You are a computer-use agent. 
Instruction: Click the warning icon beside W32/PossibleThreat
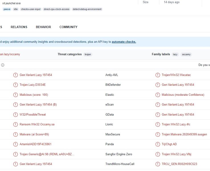coord(15,115)
